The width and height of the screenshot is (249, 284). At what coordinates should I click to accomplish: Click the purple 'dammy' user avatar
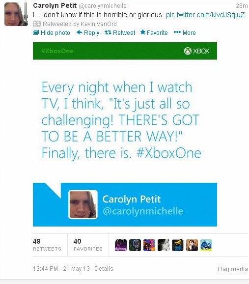pyautogui.click(x=121, y=245)
